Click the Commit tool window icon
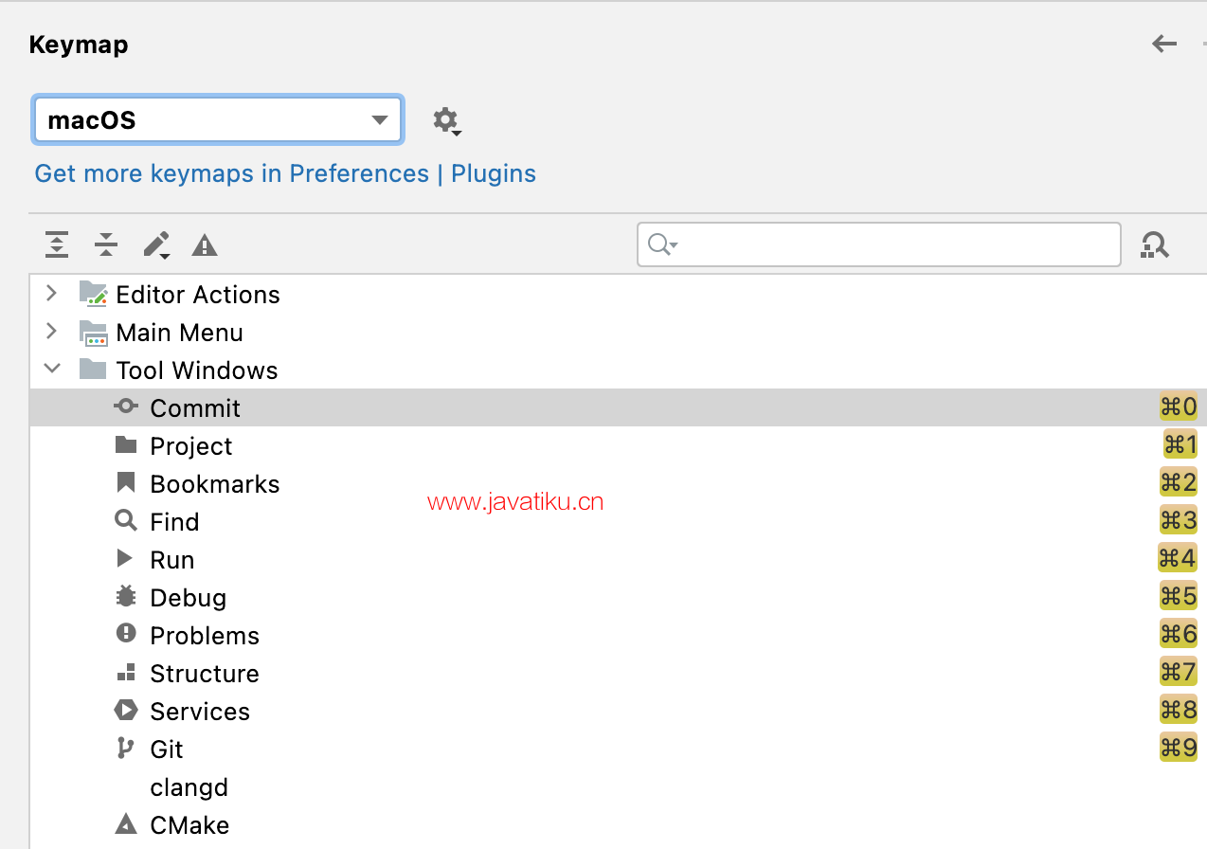 pos(126,406)
